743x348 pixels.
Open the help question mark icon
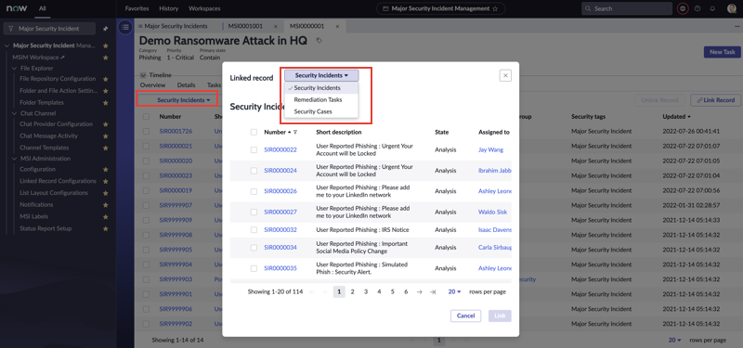pos(697,8)
